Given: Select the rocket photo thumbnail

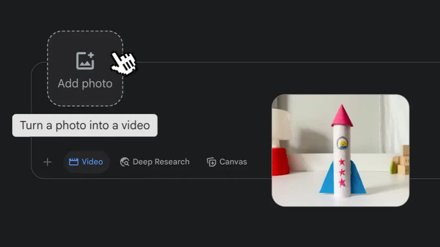Looking at the screenshot, I should [x=341, y=150].
